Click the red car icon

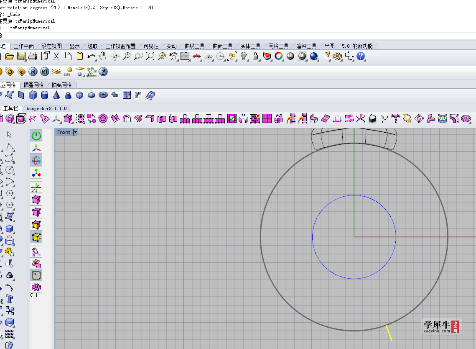(197, 56)
